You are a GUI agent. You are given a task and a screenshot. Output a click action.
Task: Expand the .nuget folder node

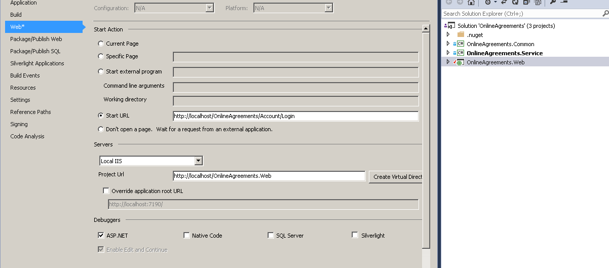(x=448, y=34)
